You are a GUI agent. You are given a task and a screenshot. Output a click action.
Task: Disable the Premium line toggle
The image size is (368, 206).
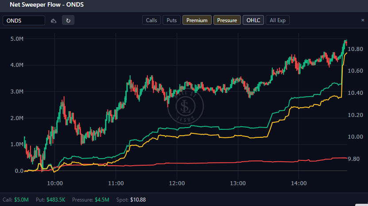coord(197,20)
